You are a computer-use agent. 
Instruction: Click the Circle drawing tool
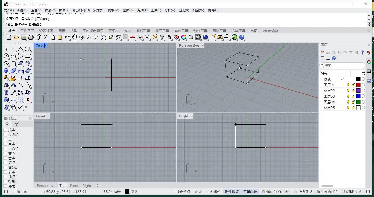[6, 56]
